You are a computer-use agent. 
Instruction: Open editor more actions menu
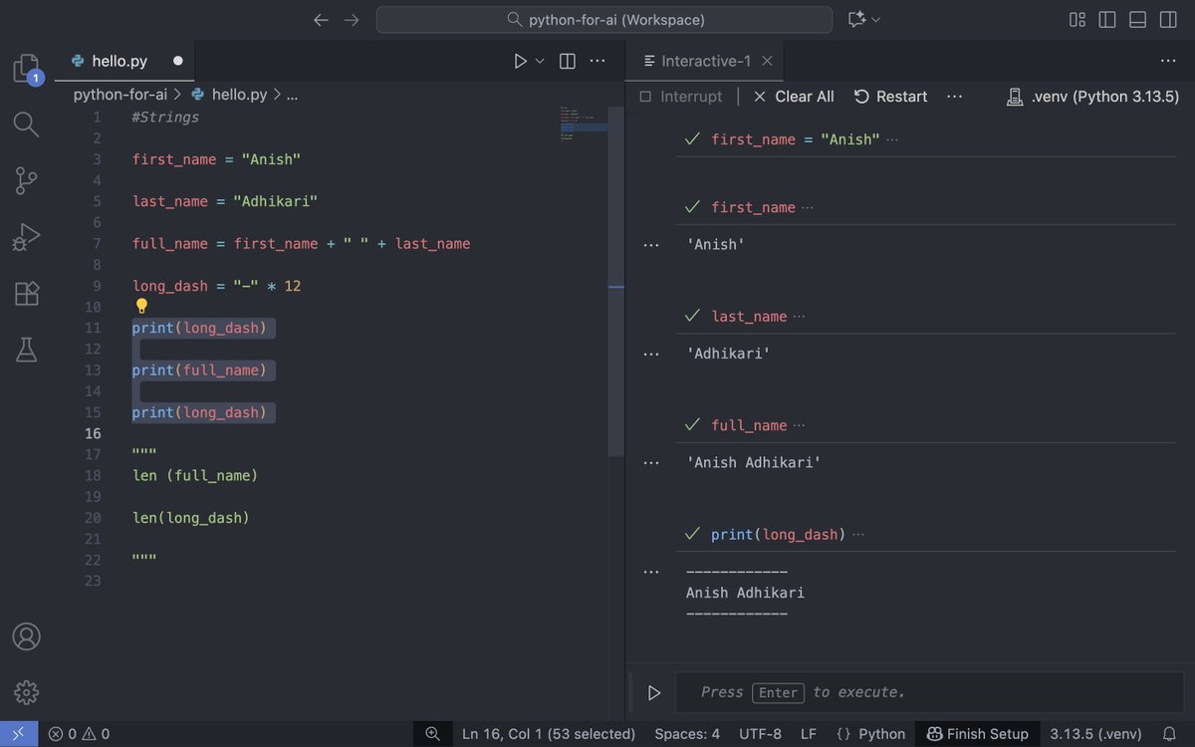click(597, 61)
